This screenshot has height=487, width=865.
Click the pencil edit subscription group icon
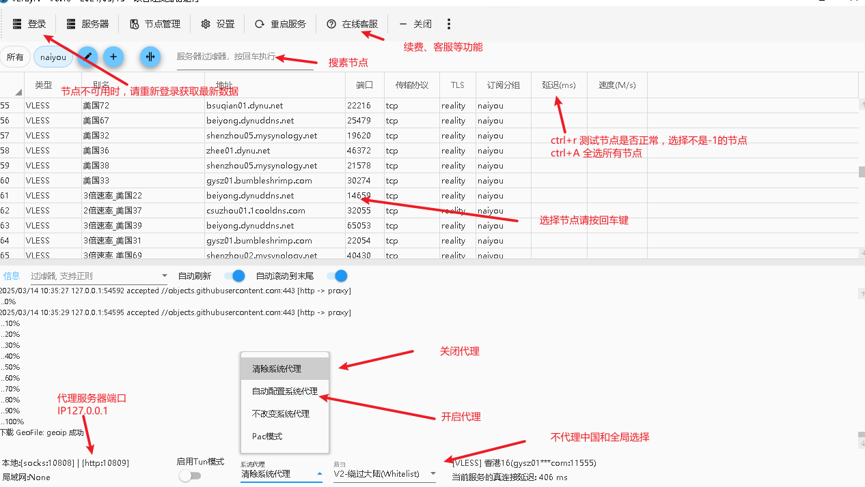click(87, 57)
